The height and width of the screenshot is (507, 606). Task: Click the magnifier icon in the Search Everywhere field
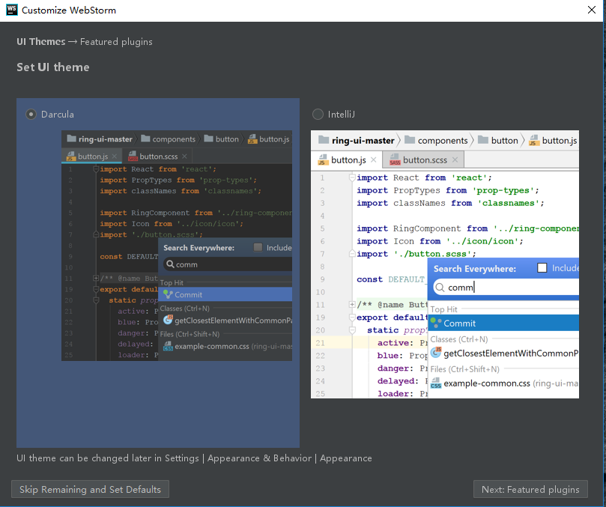[440, 287]
